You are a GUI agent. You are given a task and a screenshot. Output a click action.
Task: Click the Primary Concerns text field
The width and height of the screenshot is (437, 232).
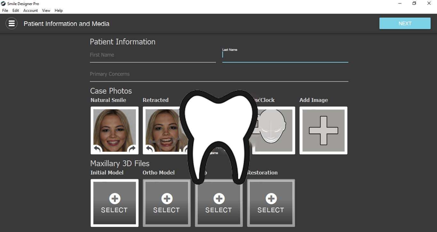pyautogui.click(x=219, y=74)
